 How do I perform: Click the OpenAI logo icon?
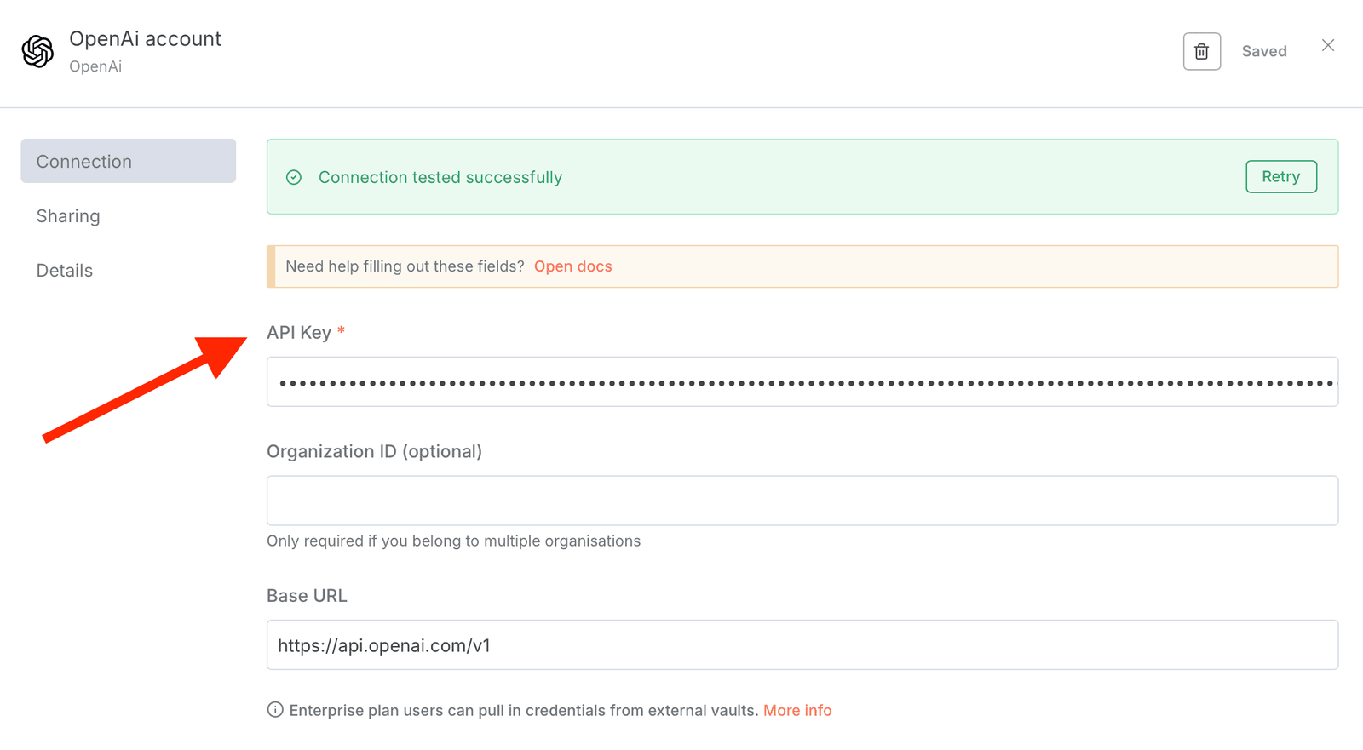37,51
